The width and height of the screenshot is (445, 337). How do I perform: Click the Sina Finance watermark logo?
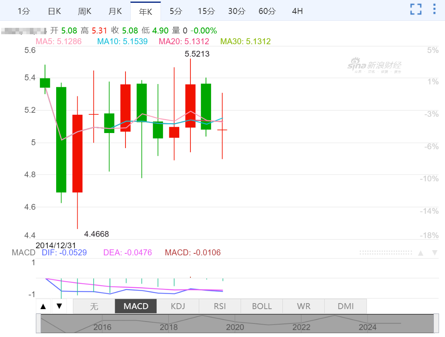(x=374, y=66)
